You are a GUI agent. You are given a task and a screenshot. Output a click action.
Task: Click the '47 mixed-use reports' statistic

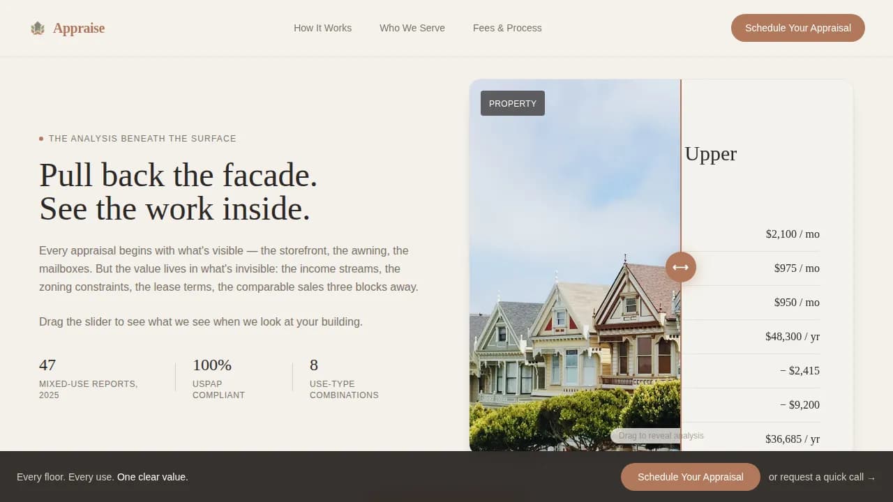pos(89,379)
